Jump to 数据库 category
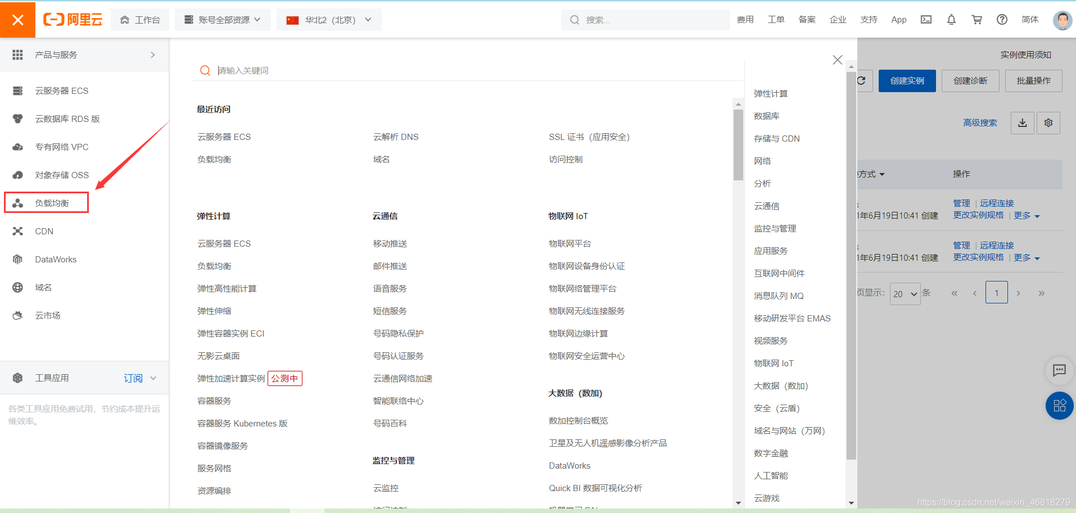 [767, 116]
